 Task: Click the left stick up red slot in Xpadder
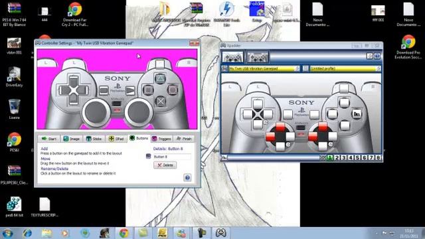[280, 127]
